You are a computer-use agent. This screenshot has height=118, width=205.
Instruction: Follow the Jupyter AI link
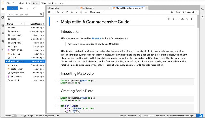(96, 38)
